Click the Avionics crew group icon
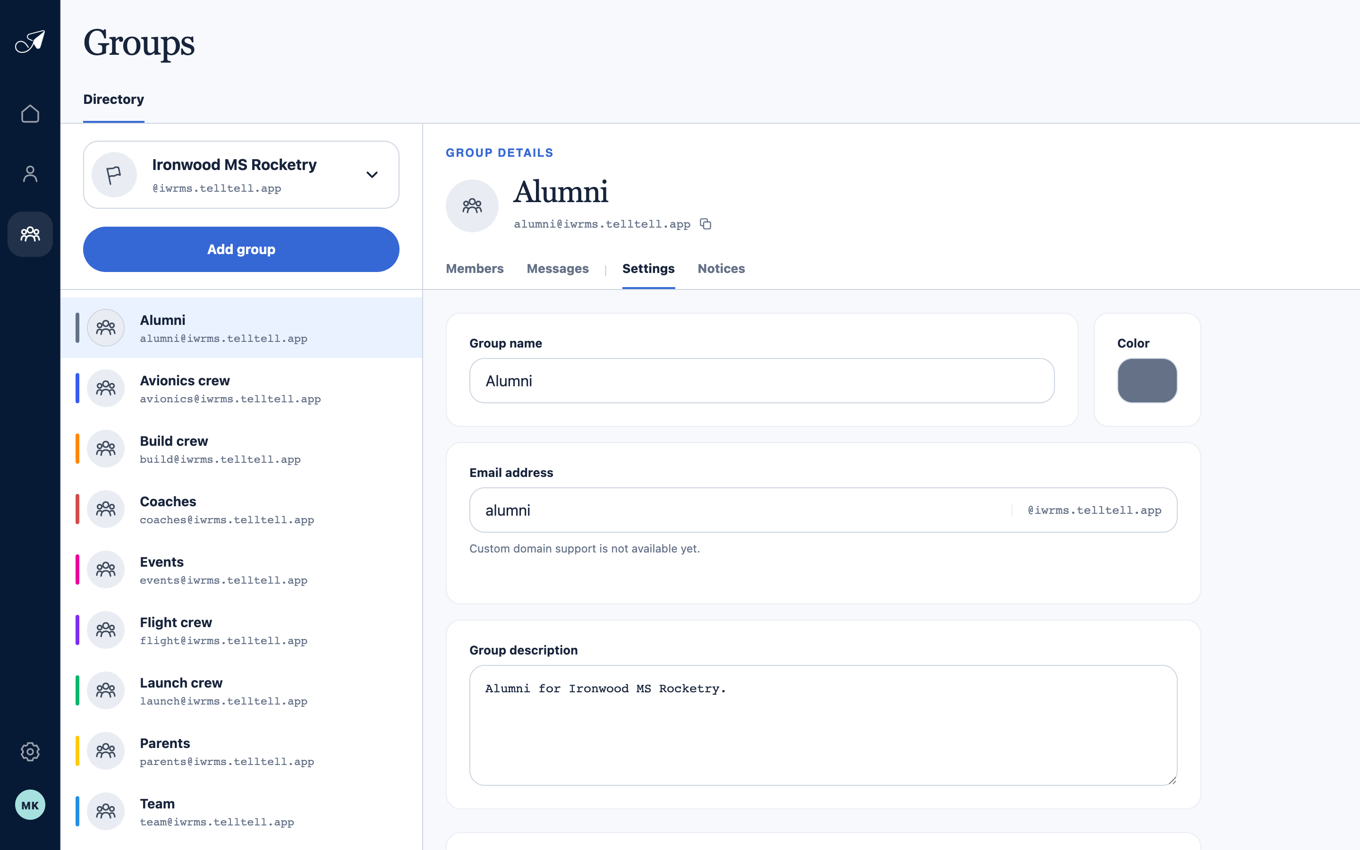This screenshot has width=1360, height=850. click(x=106, y=388)
